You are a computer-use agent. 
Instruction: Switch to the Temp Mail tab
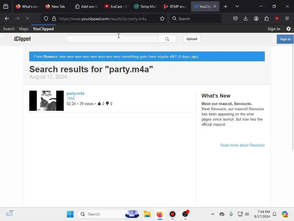coord(145,6)
